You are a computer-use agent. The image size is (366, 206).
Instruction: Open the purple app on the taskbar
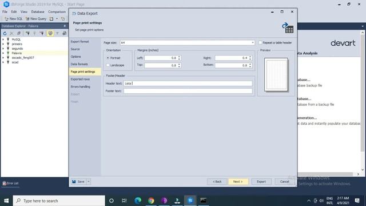pyautogui.click(x=164, y=201)
